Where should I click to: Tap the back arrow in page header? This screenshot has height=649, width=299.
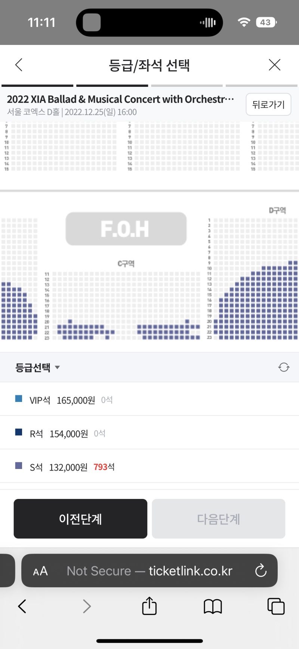(x=19, y=65)
